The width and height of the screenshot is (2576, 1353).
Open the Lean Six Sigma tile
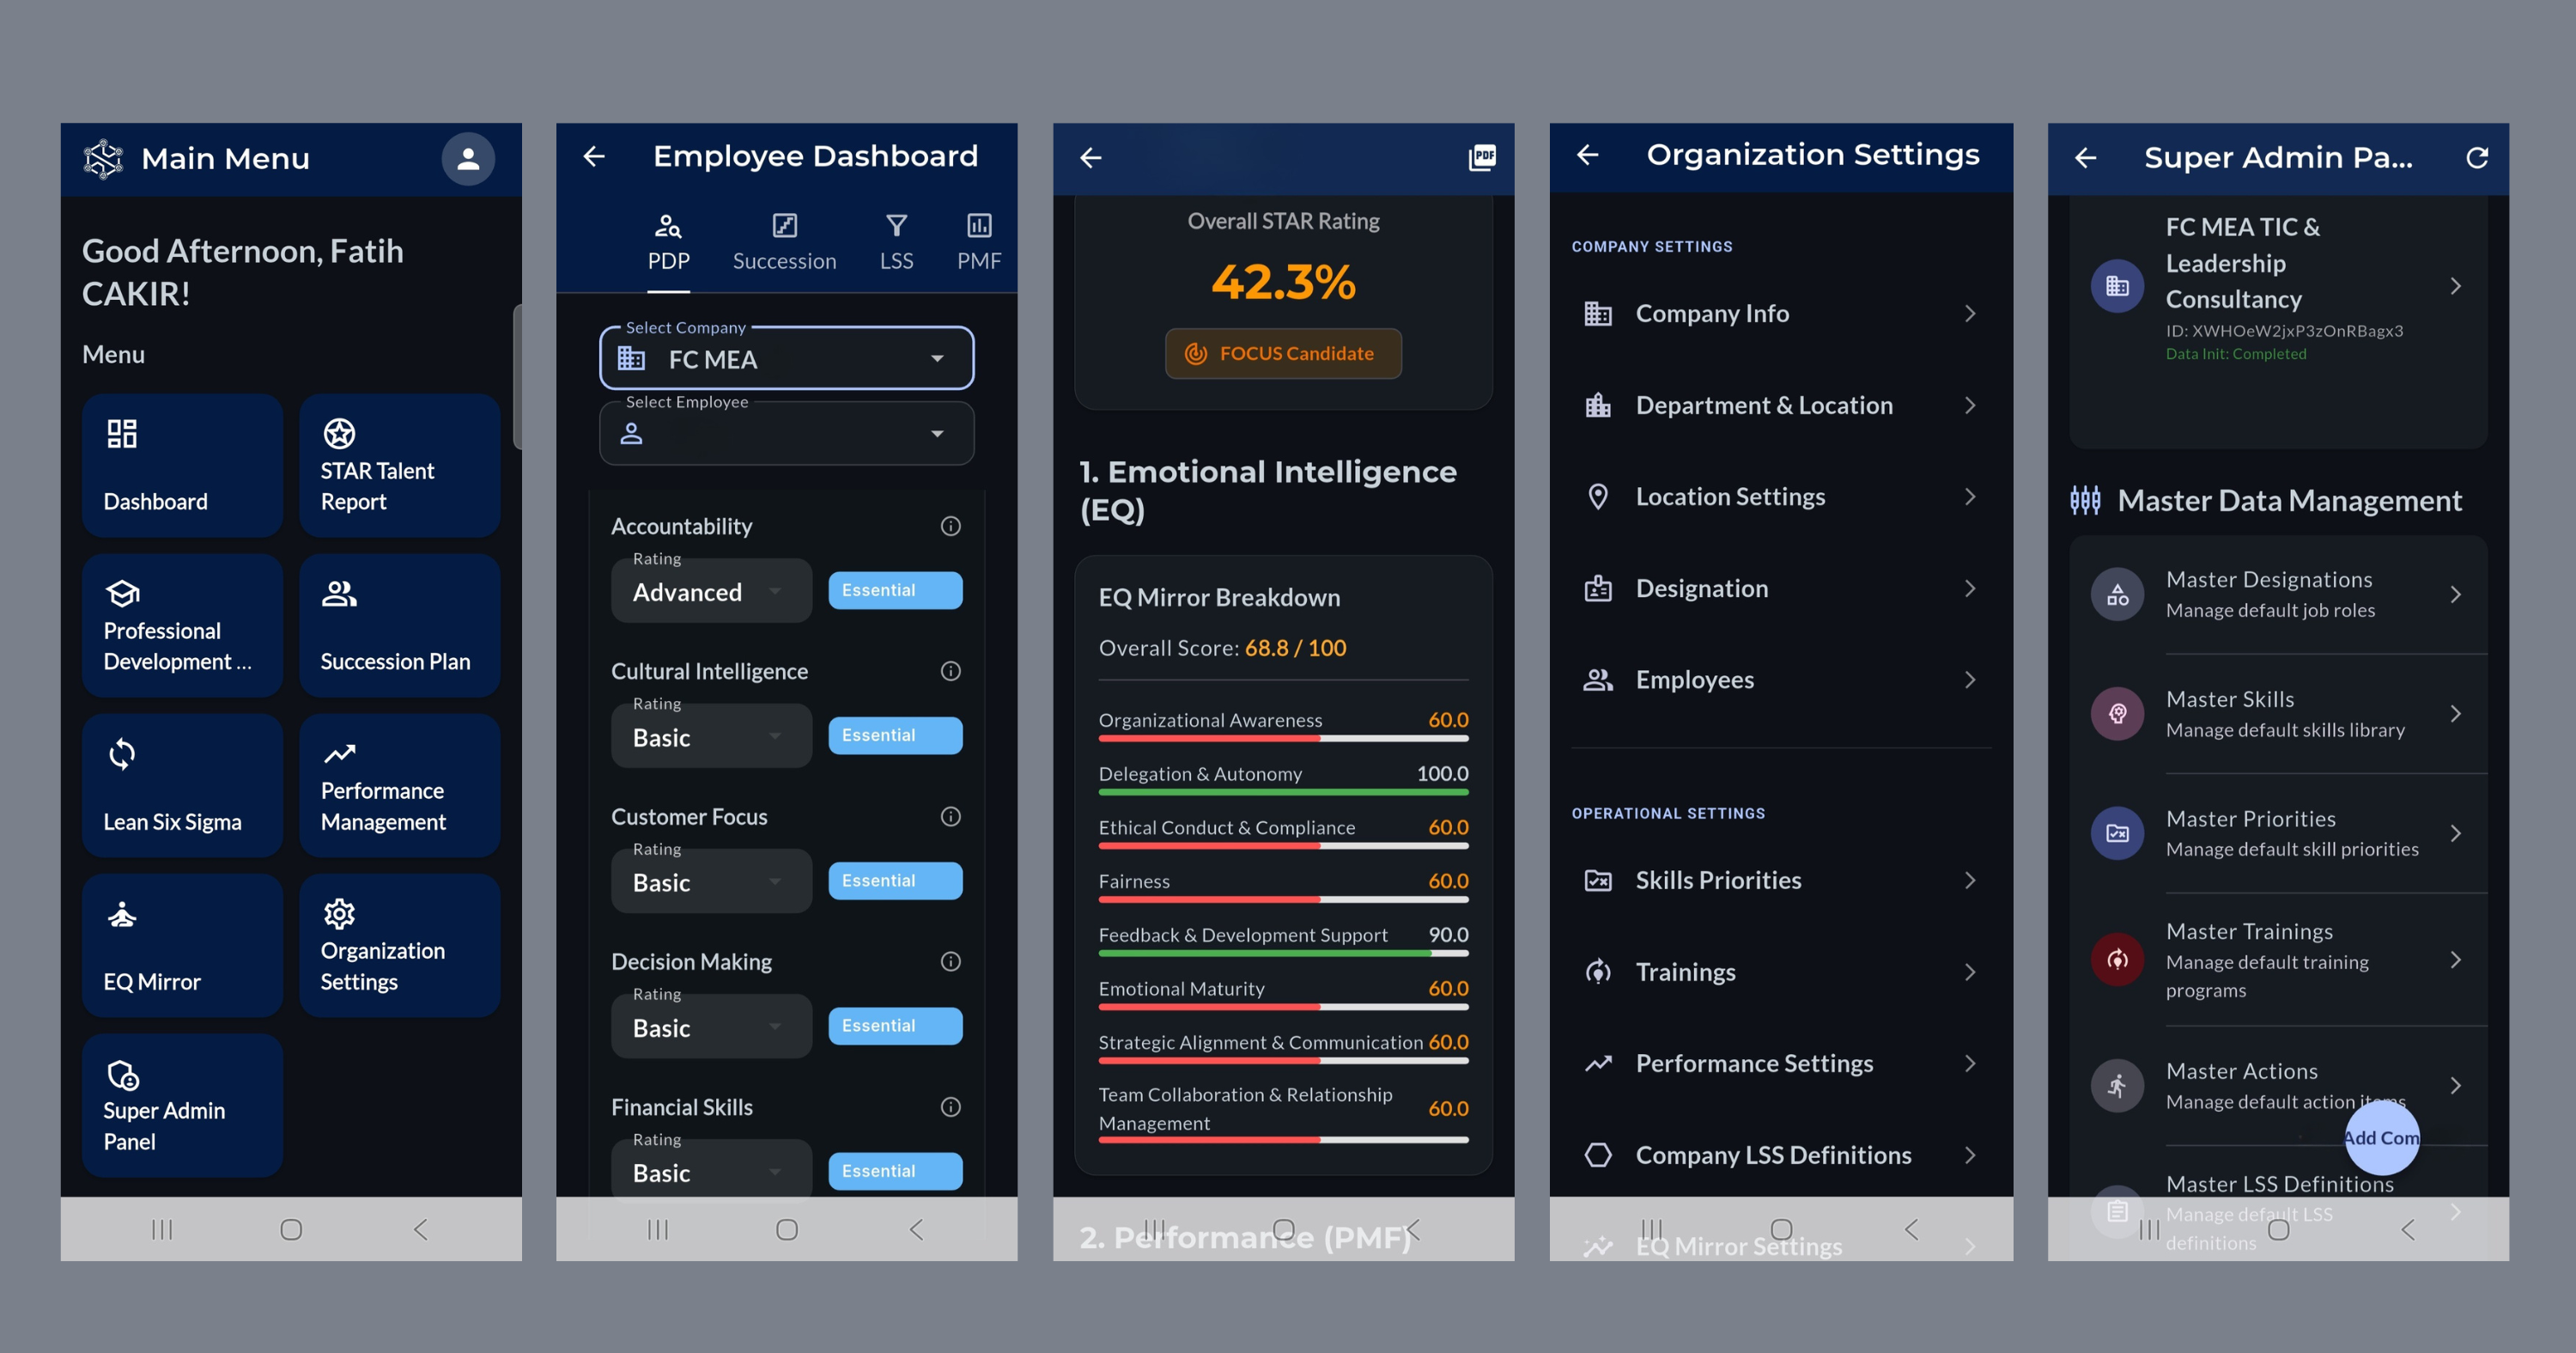click(182, 785)
